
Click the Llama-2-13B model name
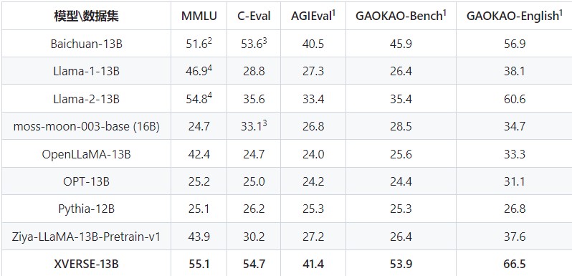[x=87, y=99]
